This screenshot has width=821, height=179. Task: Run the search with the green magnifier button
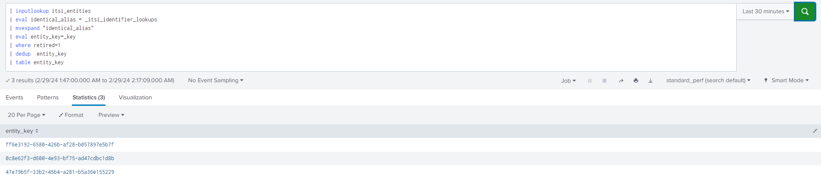click(x=805, y=12)
